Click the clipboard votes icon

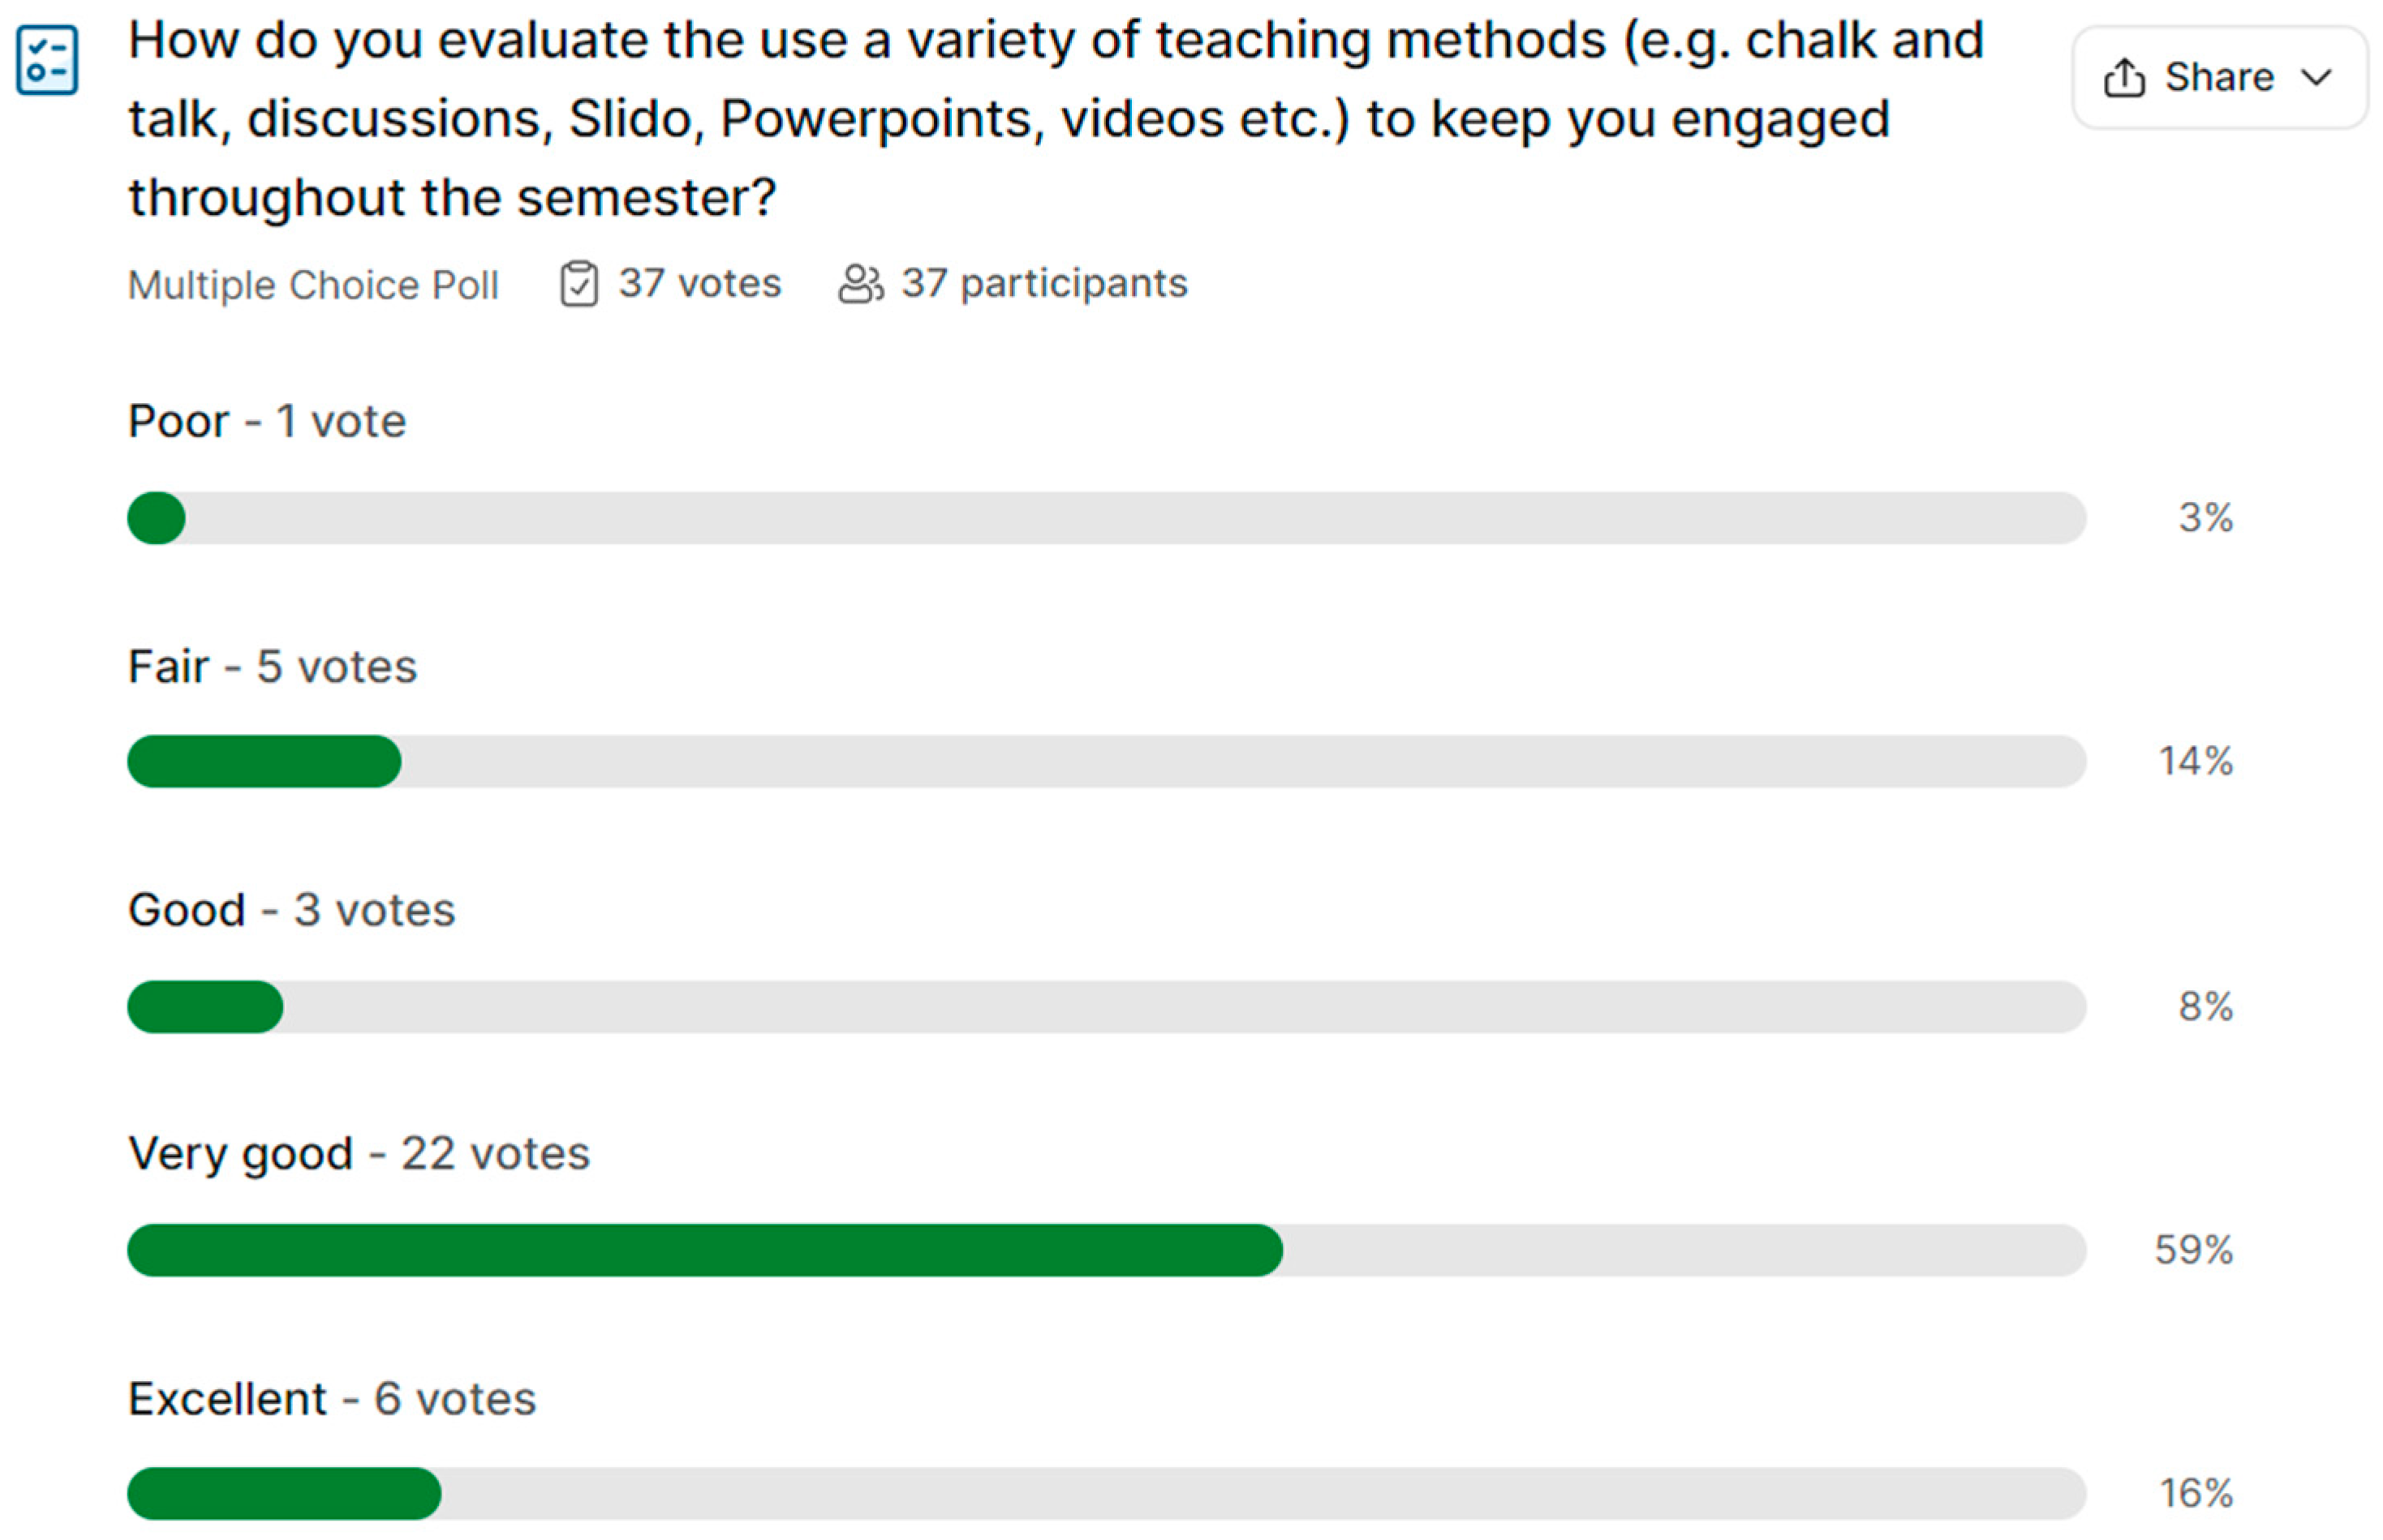[x=579, y=283]
